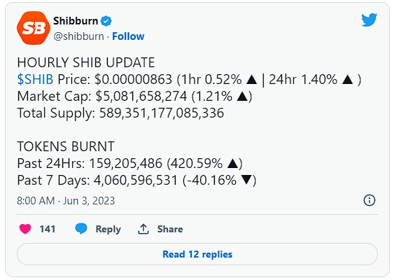Viewport: 394px width, 280px height.
Task: Click the Twitter bird logo
Action: point(369,20)
